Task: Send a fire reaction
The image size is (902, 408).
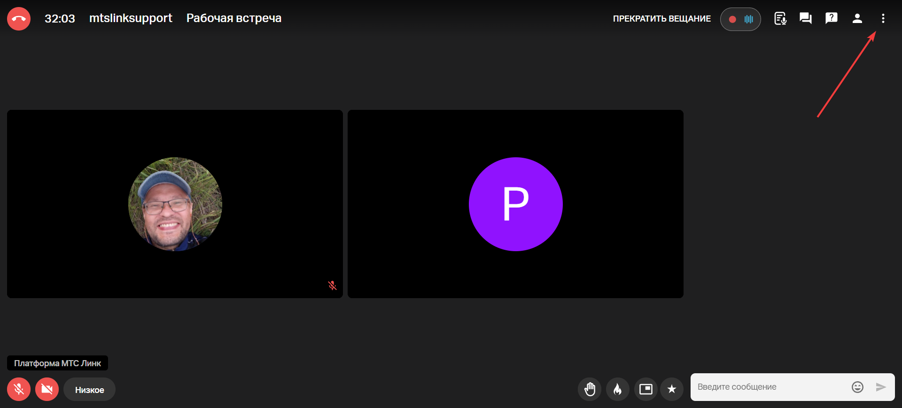Action: pos(618,389)
